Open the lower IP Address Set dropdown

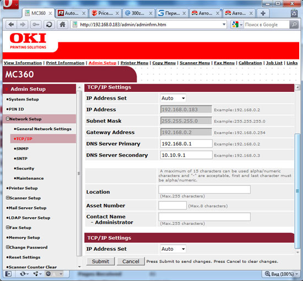click(173, 249)
